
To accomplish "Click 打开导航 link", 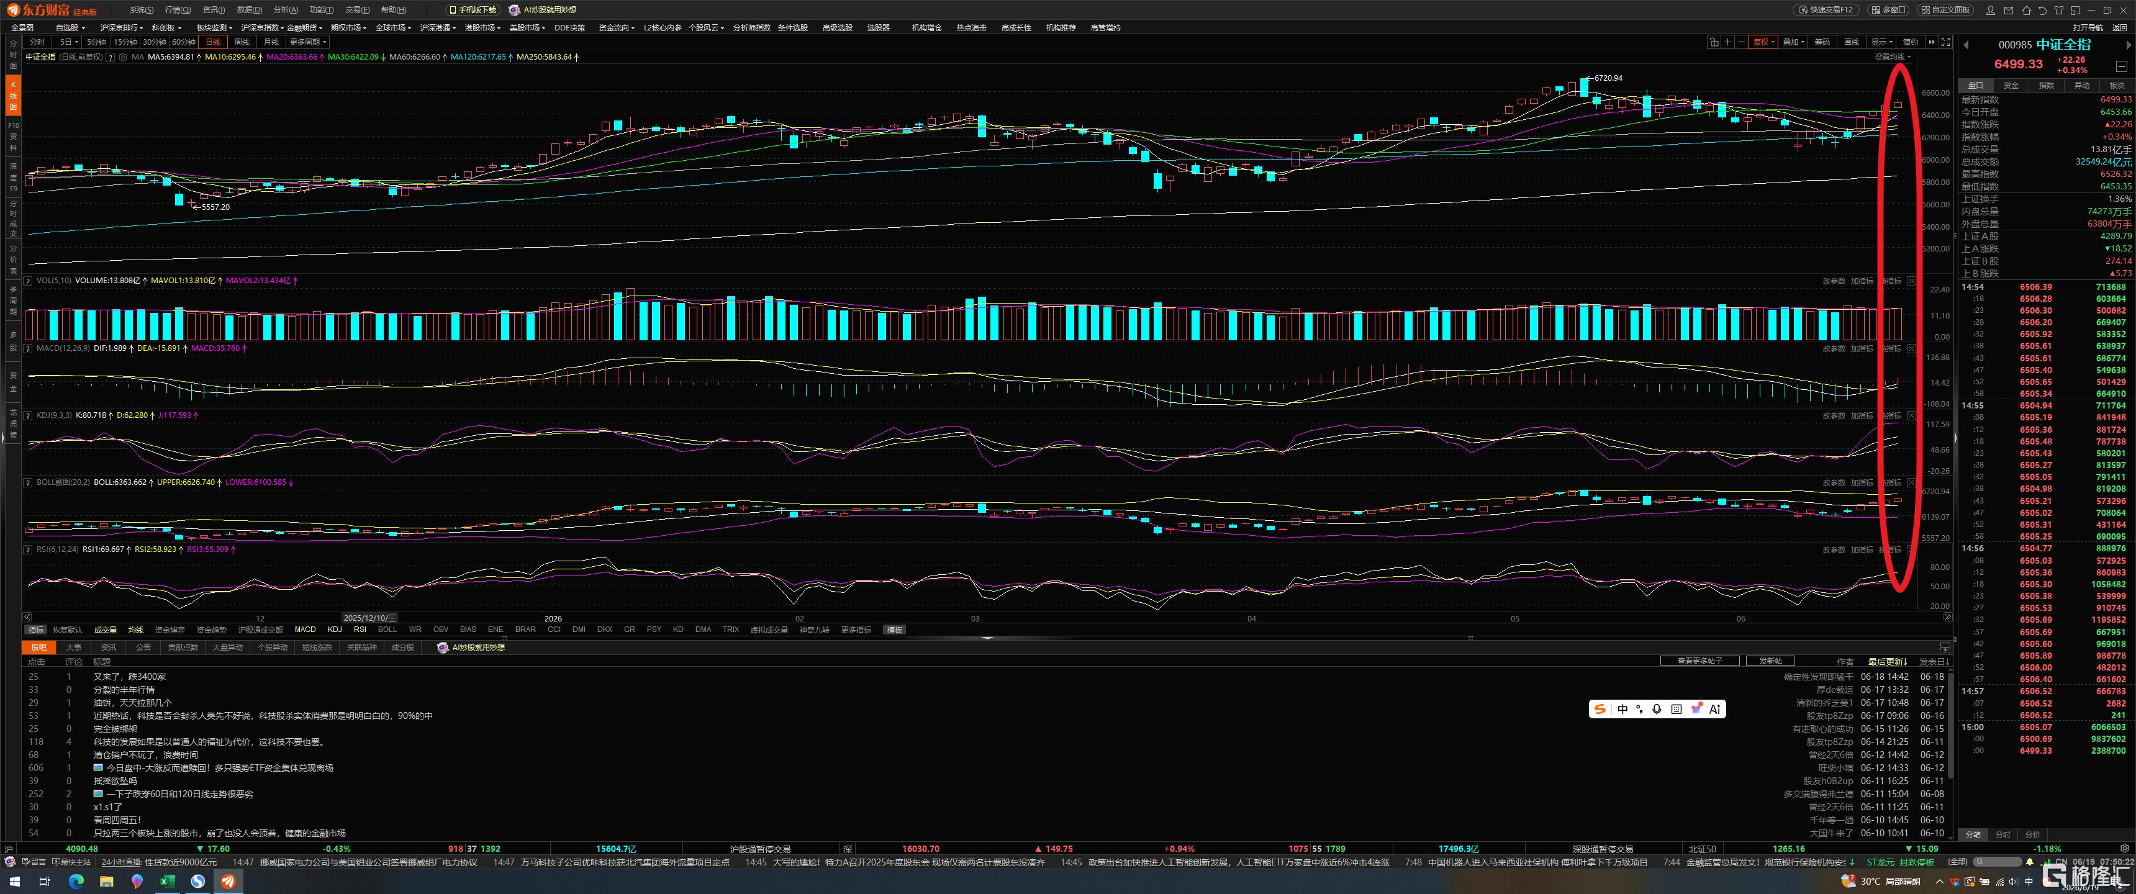I will 2088,27.
